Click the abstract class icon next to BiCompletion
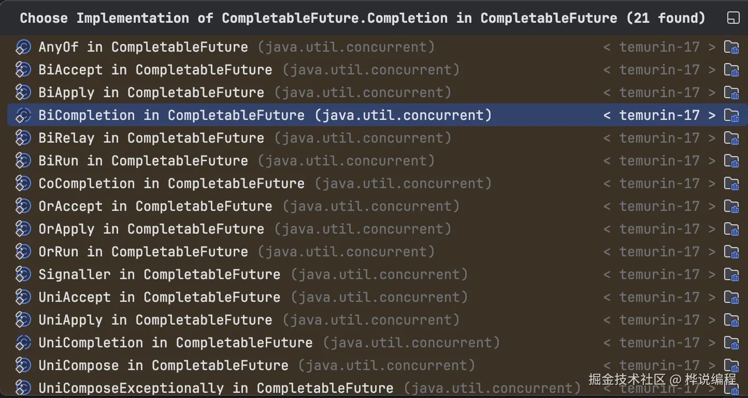The image size is (748, 398). click(x=23, y=115)
